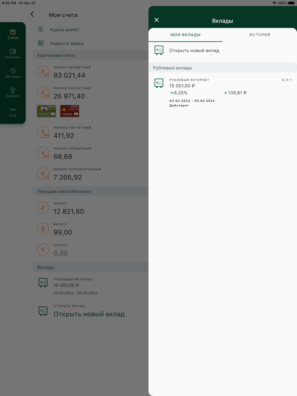
Task: Tap the Новости банка newspaper icon
Action: coord(41,43)
